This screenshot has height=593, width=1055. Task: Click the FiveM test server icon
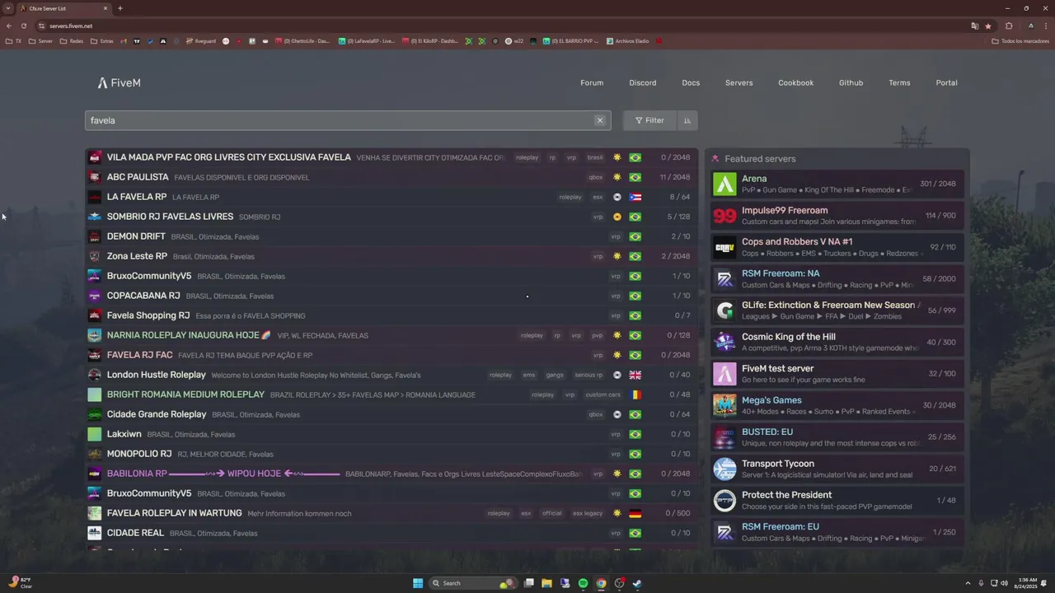(724, 374)
